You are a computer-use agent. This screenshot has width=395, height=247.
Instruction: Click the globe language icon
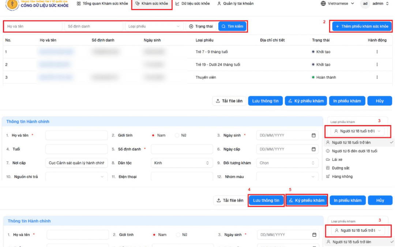(323, 4)
